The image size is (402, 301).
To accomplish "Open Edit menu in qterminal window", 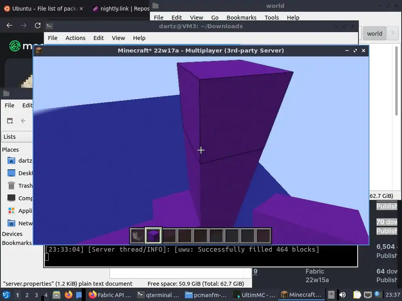I will [x=99, y=38].
